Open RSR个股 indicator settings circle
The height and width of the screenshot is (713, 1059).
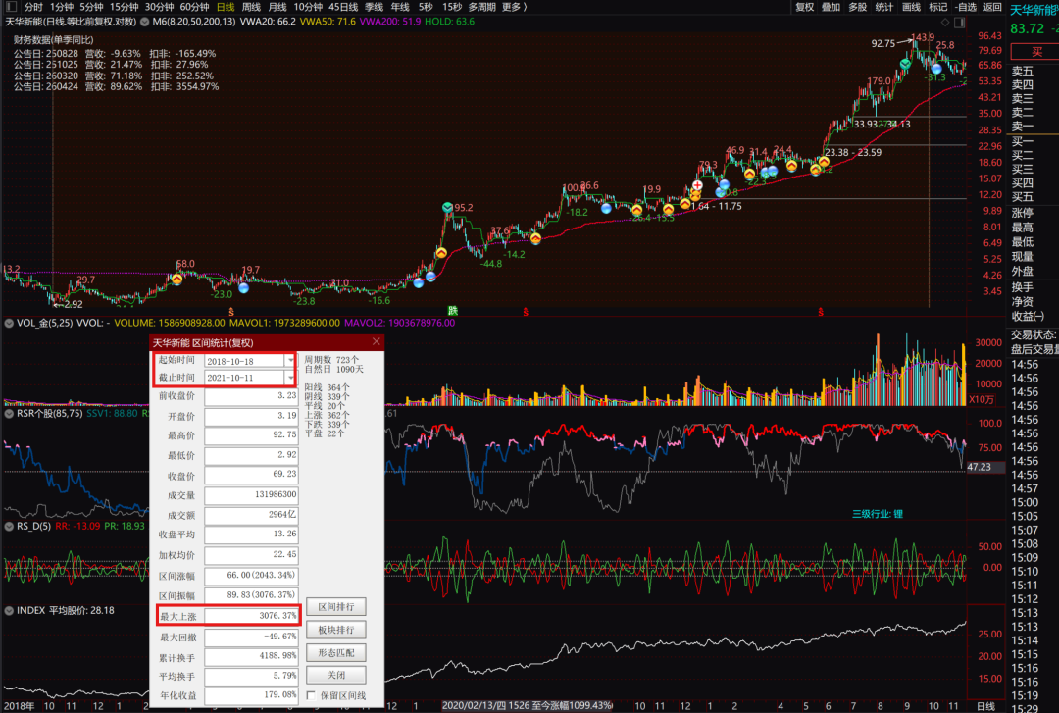pos(9,414)
